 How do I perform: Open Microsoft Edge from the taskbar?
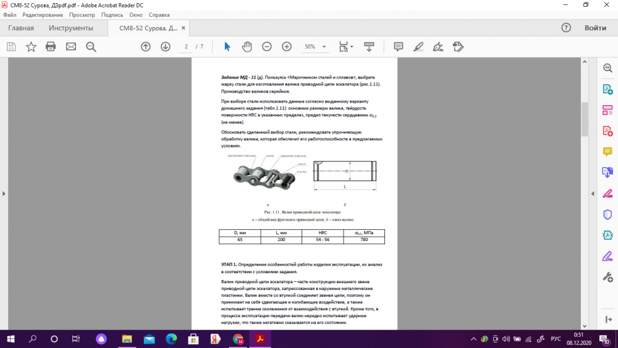coord(171,339)
